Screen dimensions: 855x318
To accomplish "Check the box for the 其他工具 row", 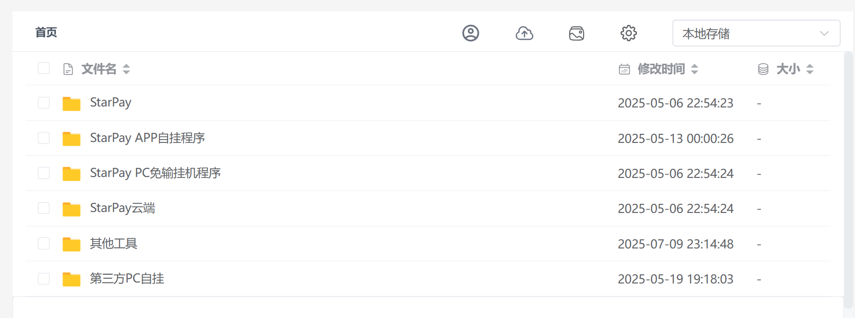I will (44, 244).
